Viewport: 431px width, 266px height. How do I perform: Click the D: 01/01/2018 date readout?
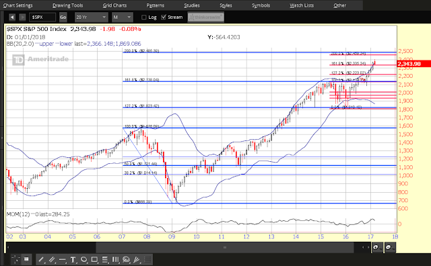26,38
